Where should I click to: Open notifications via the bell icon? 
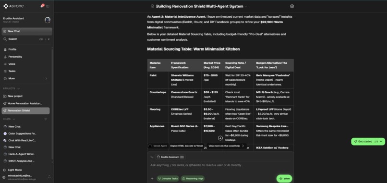[42, 6]
